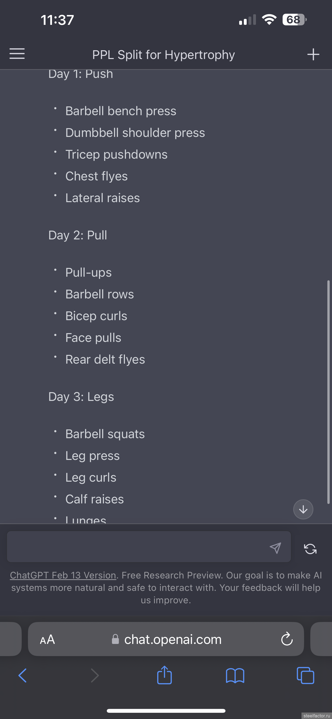Click the page scrollbar on the right edge
The height and width of the screenshot is (719, 332).
(x=328, y=392)
